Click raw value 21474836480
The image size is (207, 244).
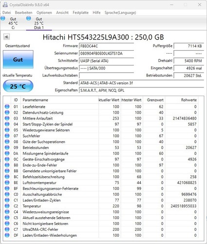pyautogui.click(x=185, y=118)
